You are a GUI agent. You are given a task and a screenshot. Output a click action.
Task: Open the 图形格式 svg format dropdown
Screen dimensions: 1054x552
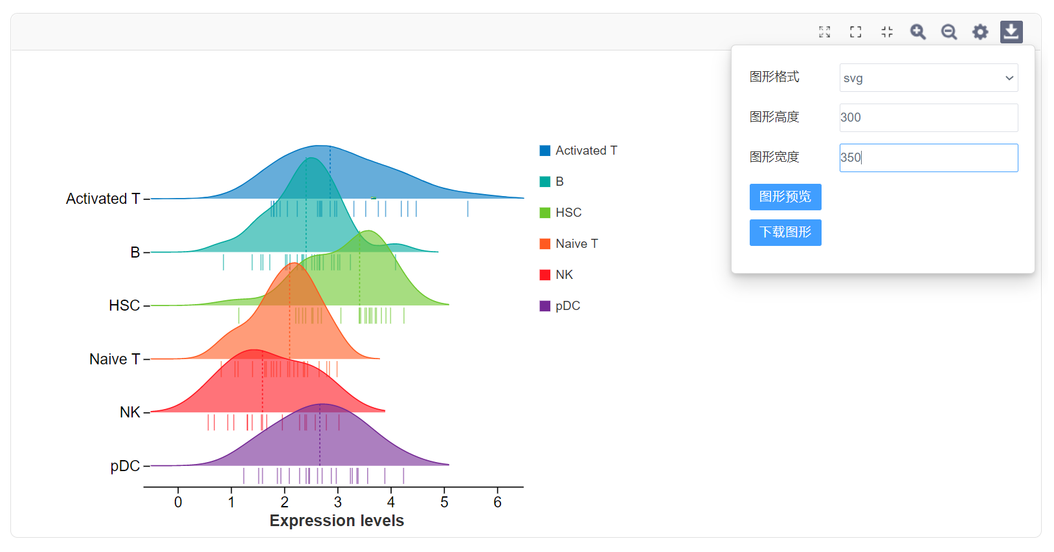coord(928,78)
